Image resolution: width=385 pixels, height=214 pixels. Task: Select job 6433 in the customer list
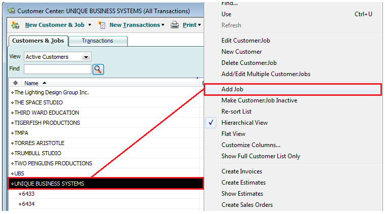click(28, 194)
